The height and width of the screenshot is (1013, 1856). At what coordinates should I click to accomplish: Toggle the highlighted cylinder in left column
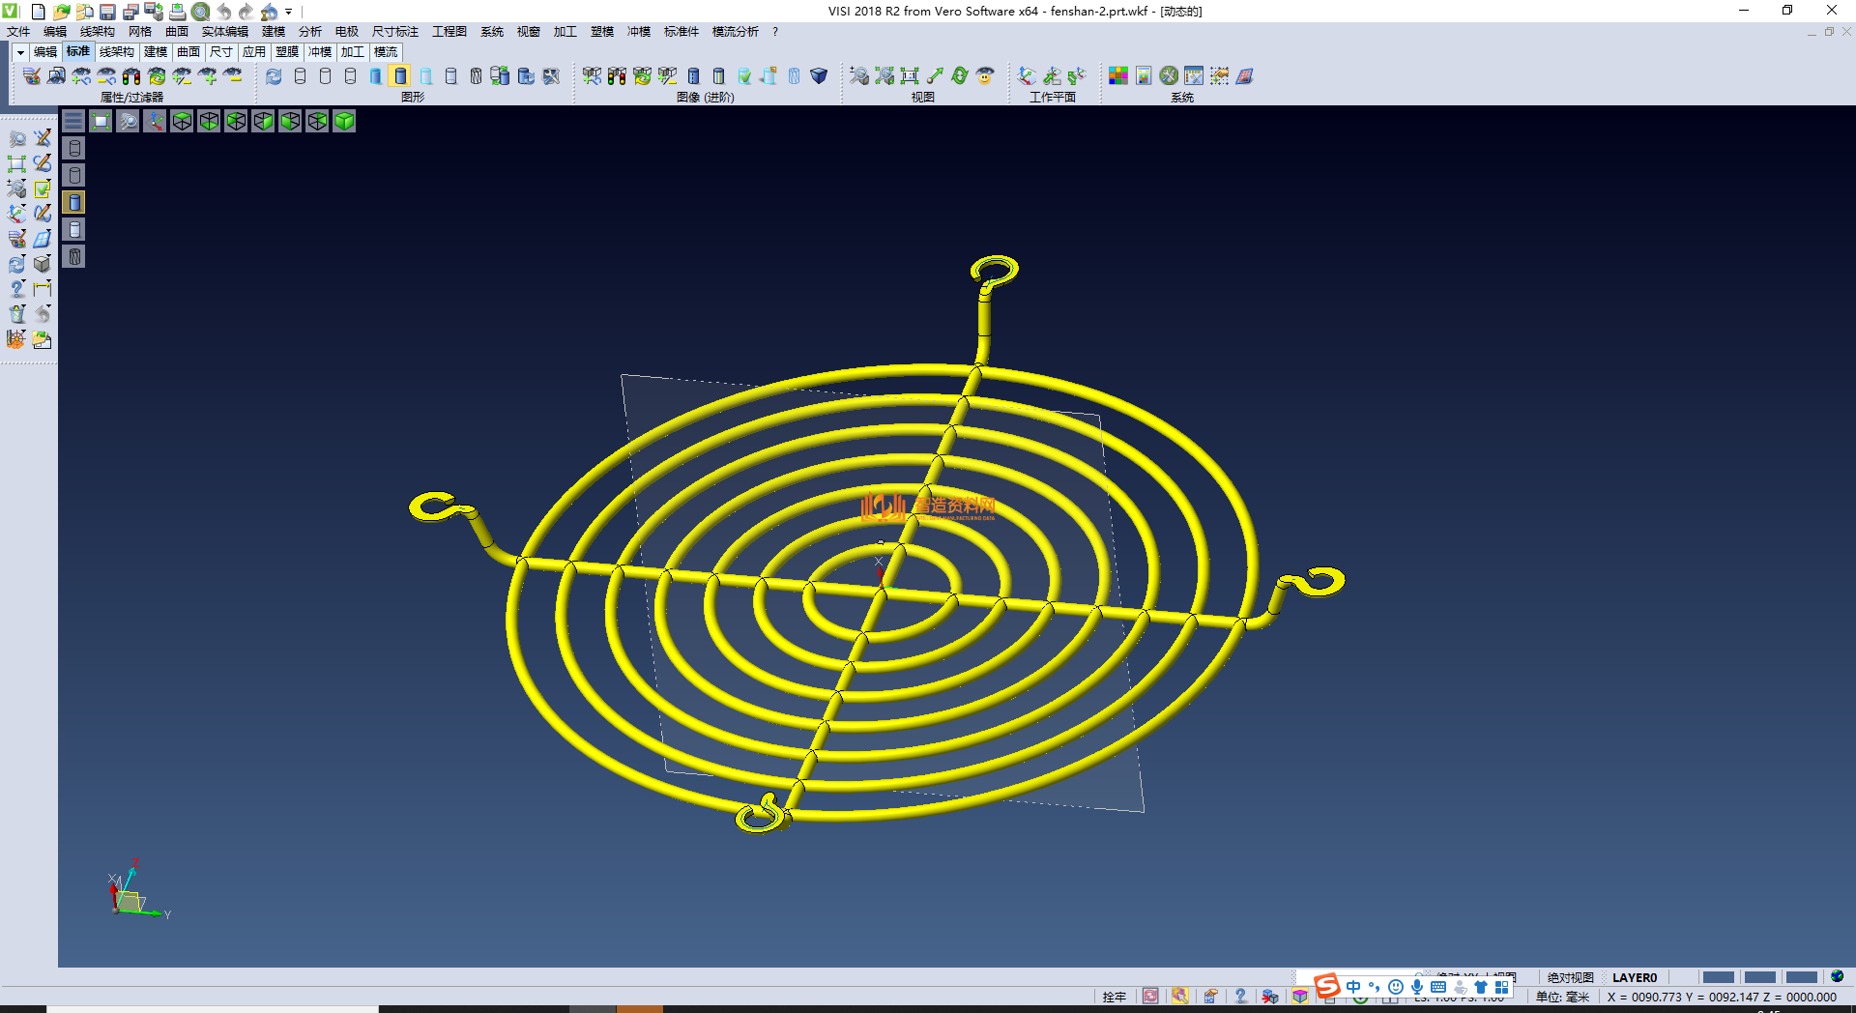click(x=74, y=202)
